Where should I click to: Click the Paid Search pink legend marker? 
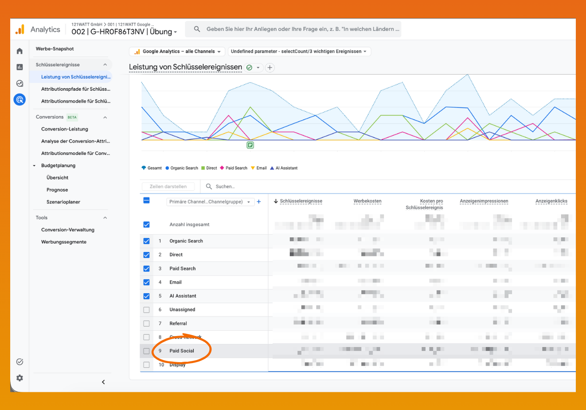[x=222, y=168]
